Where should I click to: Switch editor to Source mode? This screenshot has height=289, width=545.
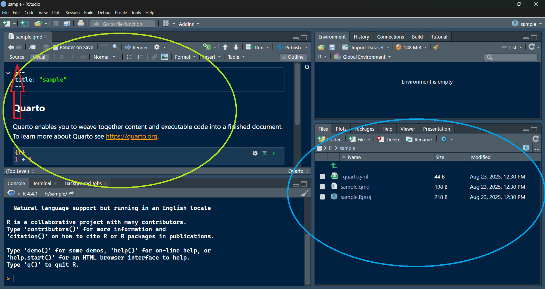(17, 57)
